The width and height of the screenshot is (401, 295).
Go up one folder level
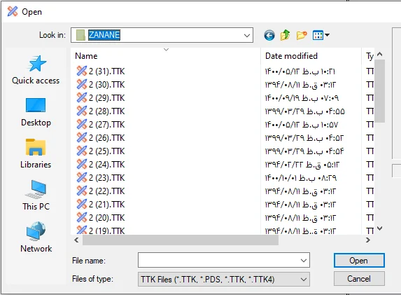pos(285,35)
